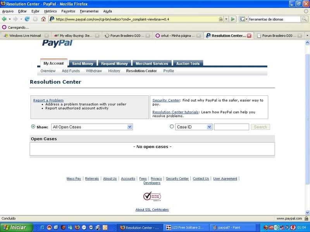Viewport: 310px width, 232px height.
Task: Open the Exibir menu
Action: [35, 11]
